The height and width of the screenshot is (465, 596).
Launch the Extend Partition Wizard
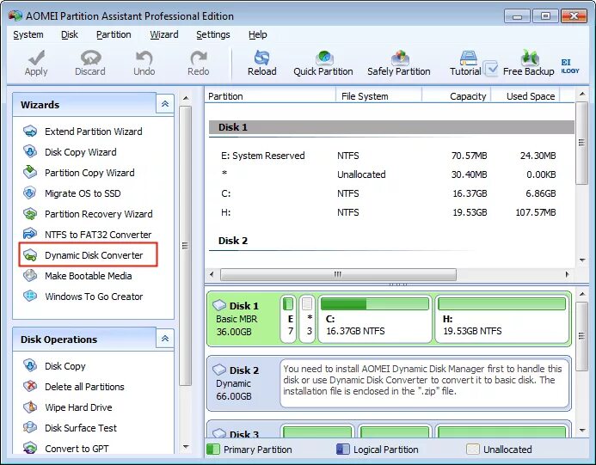[94, 132]
